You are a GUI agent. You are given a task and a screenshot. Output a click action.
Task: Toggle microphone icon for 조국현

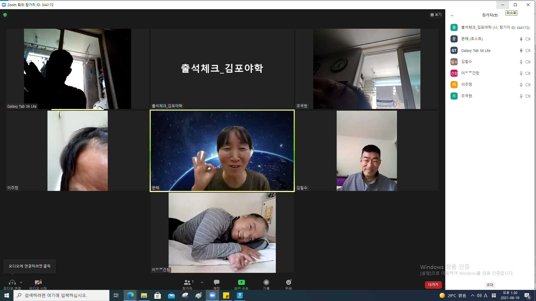tap(521, 96)
